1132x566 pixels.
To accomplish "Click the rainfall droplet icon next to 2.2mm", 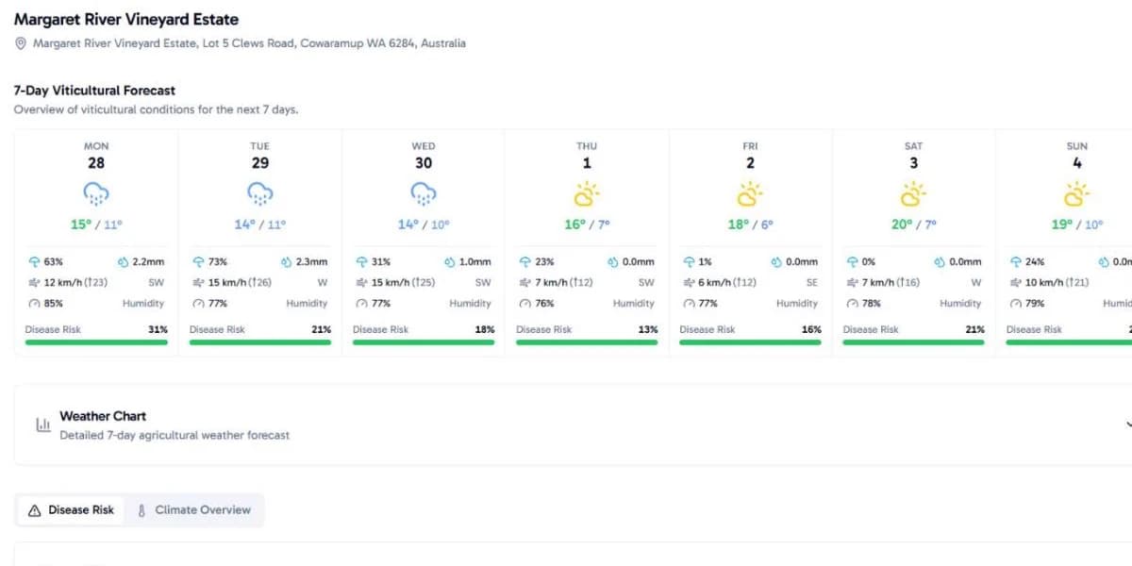I will [123, 262].
